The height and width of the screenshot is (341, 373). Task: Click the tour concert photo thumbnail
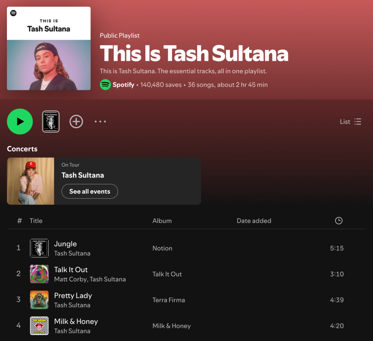tap(31, 181)
